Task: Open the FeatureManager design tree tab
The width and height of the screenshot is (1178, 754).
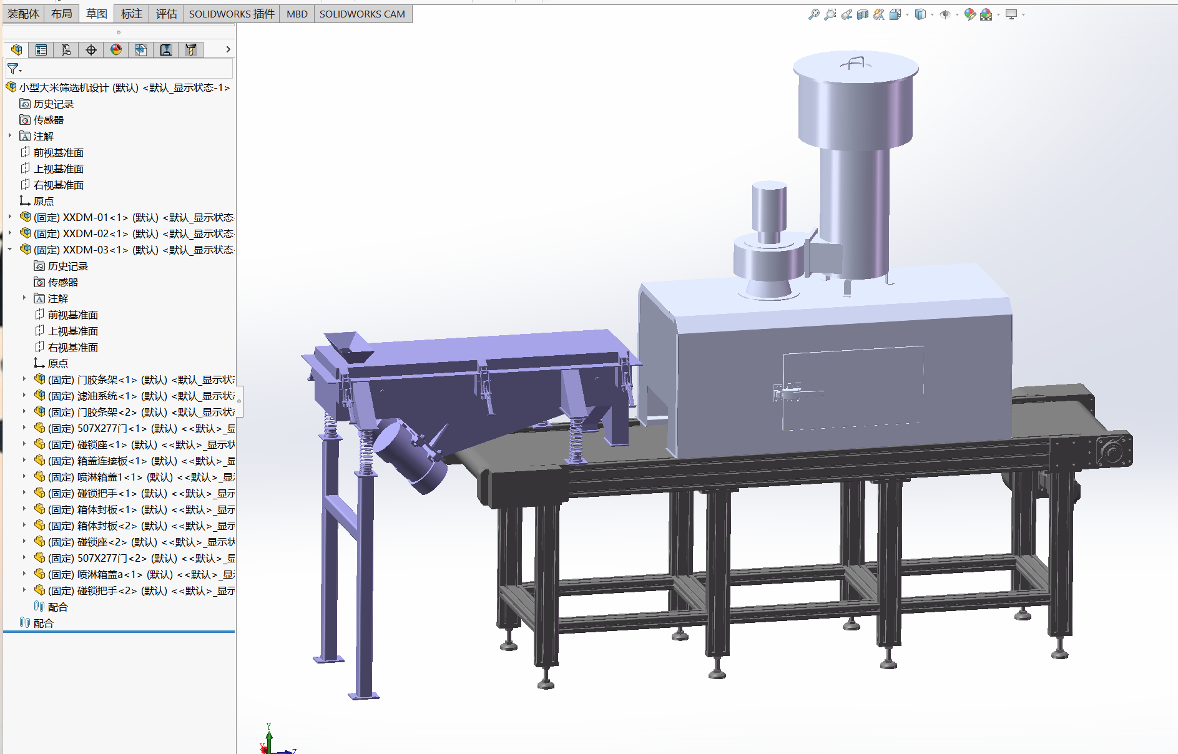Action: tap(17, 50)
